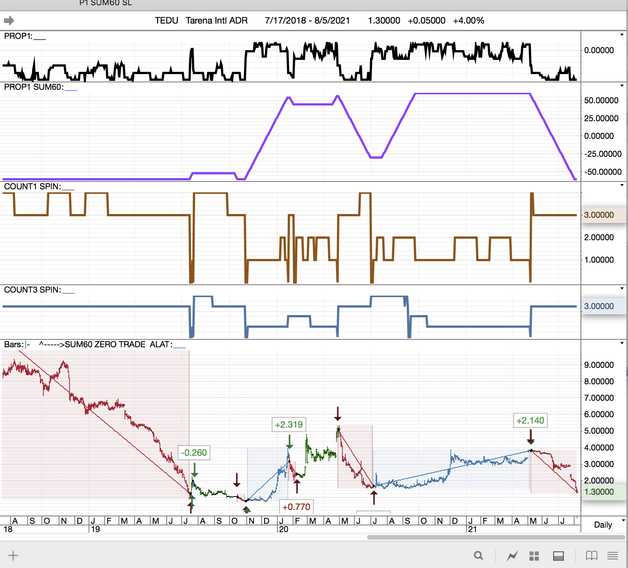Click the 9.00000 price axis label
The image size is (628, 568).
599,365
